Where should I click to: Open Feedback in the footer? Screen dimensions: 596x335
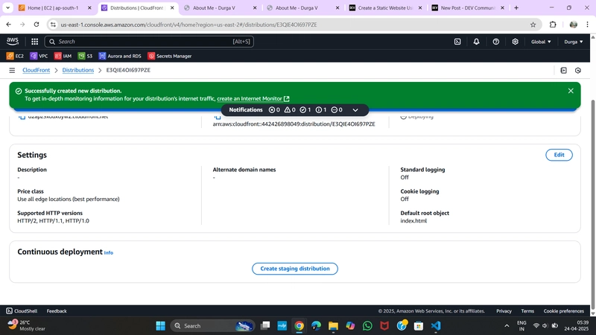click(57, 311)
